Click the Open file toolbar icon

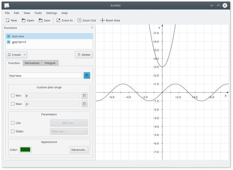(23, 20)
